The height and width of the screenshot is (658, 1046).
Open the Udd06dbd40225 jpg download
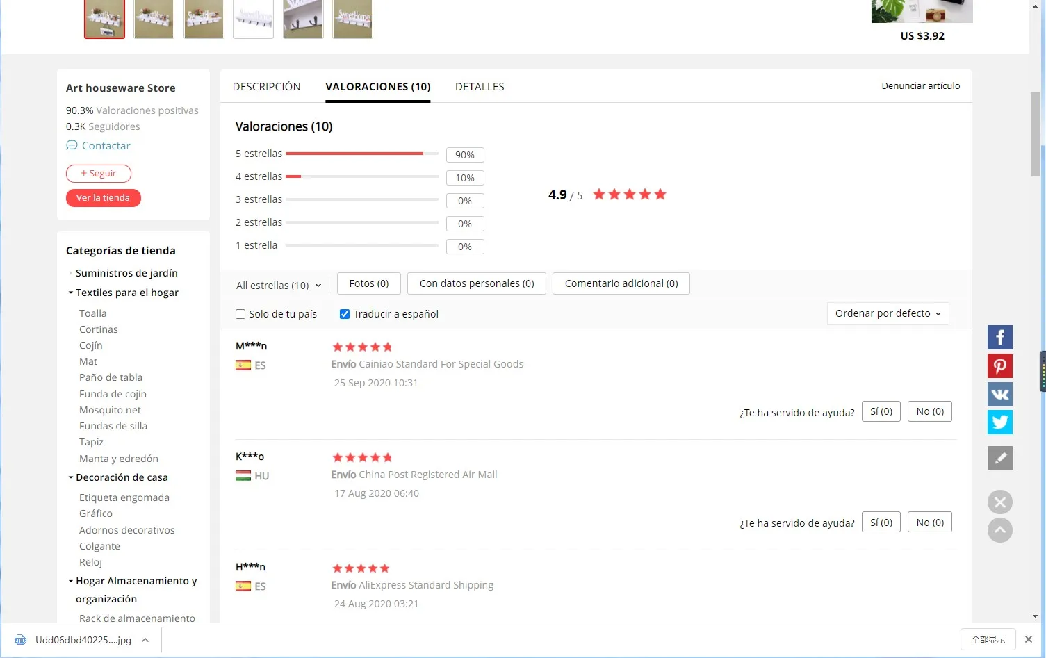pos(83,640)
